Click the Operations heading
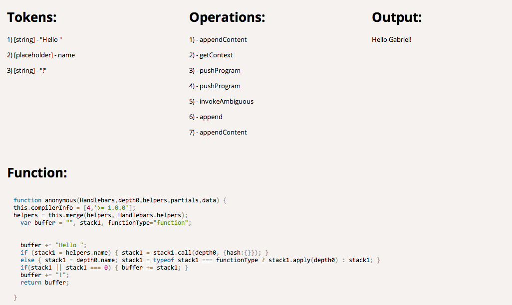512x305 pixels. pos(227,17)
